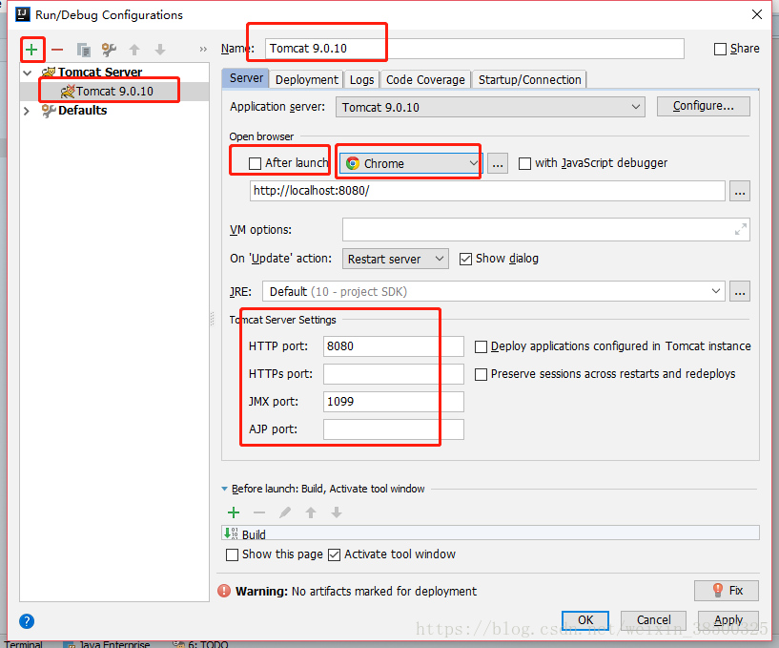This screenshot has width=779, height=648.
Task: Open the Code Coverage tab
Action: [426, 79]
